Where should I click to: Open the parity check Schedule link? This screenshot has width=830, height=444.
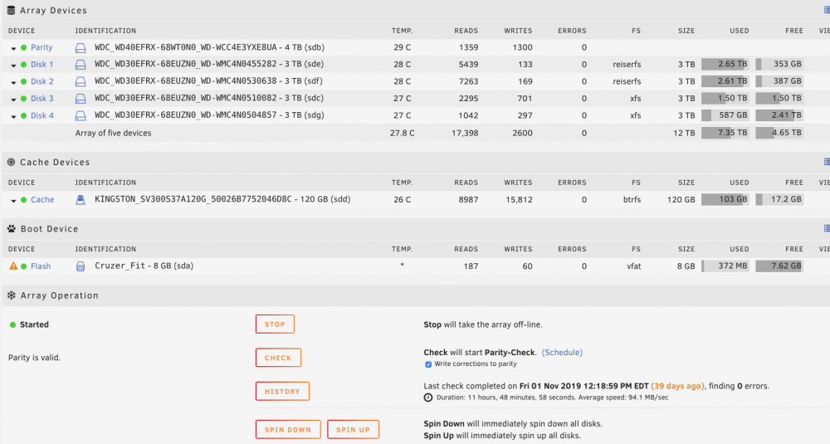pyautogui.click(x=562, y=353)
